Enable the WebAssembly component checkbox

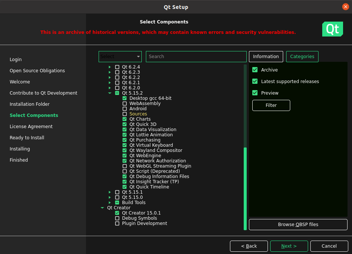(x=125, y=104)
